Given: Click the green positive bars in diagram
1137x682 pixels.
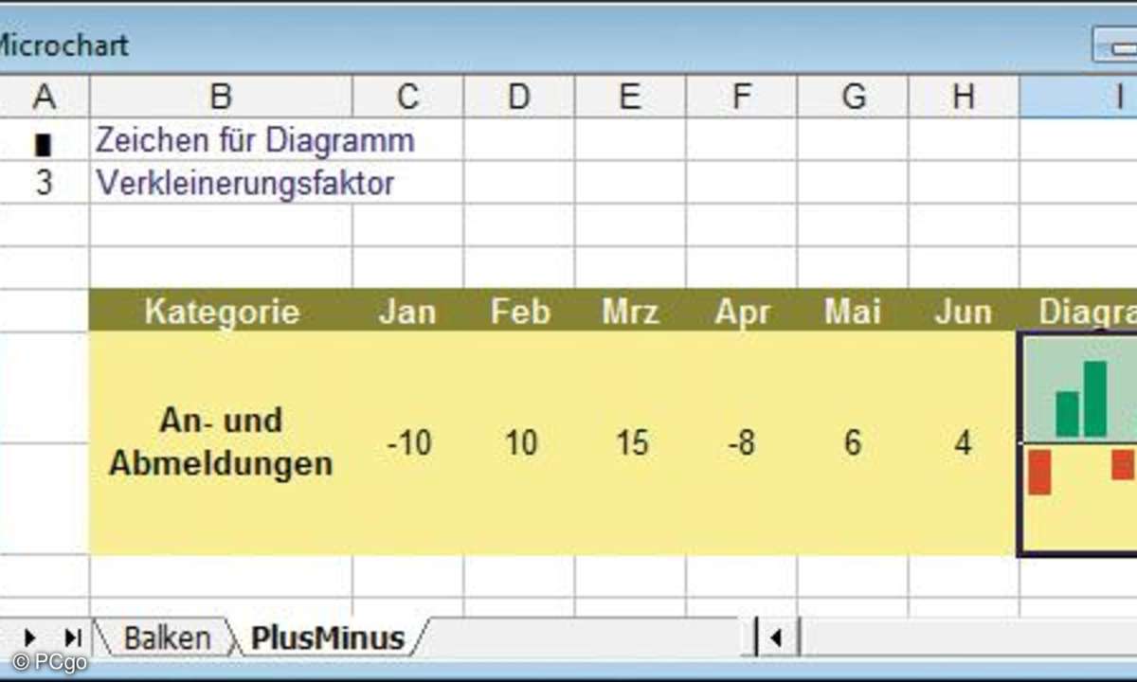Looking at the screenshot, I should (x=1082, y=400).
